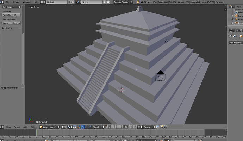The width and height of the screenshot is (243, 141).
Task: Select the World icon in outliner
Action: (x=236, y=12)
